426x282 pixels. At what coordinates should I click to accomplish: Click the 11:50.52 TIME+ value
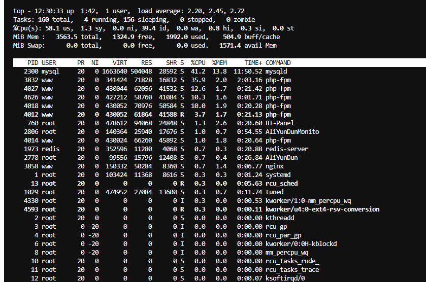tap(248, 72)
